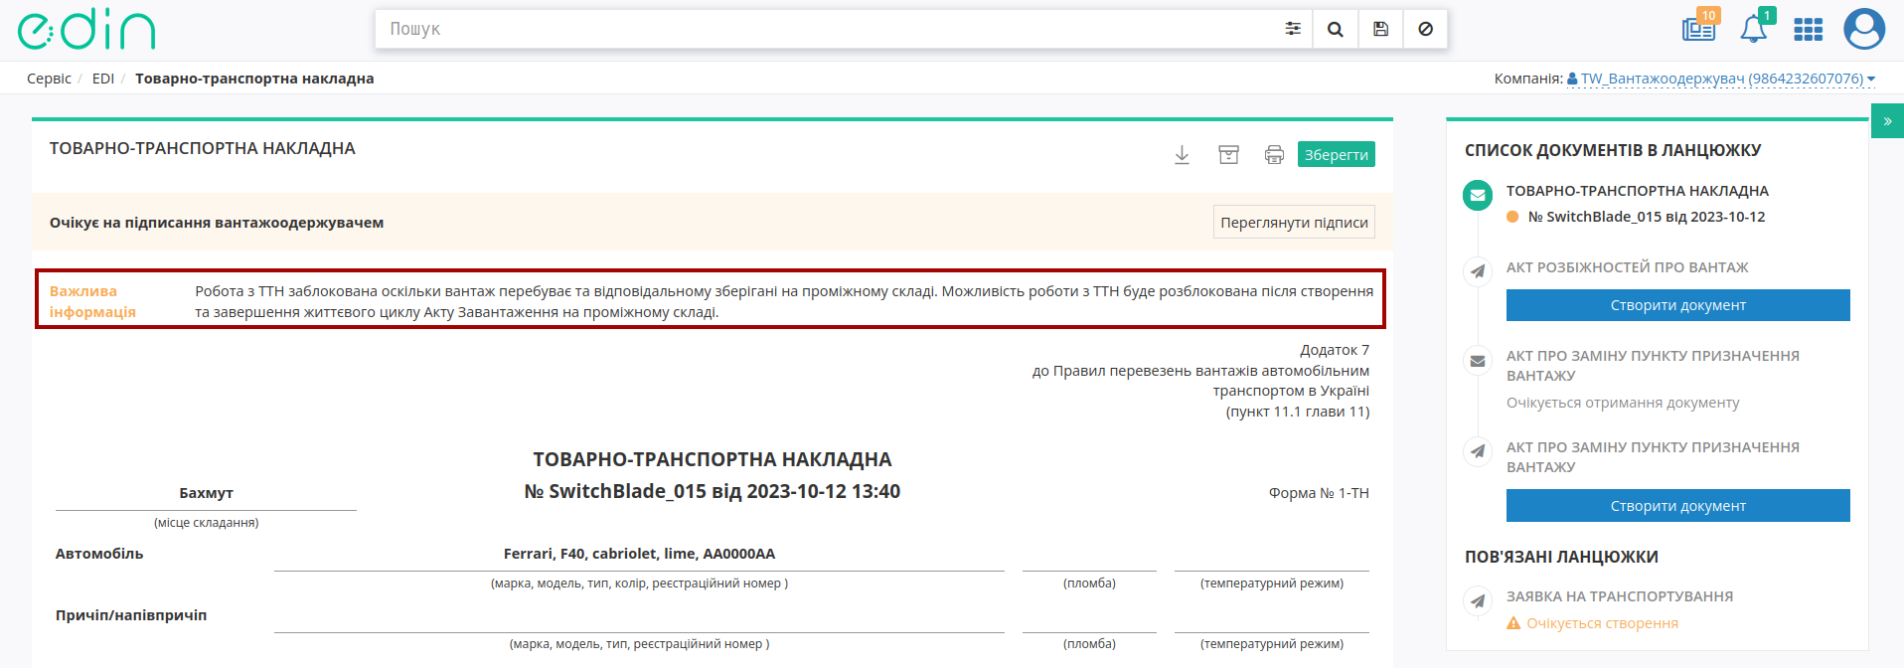Click Переглянути підписи button
The width and height of the screenshot is (1904, 668).
click(x=1294, y=223)
